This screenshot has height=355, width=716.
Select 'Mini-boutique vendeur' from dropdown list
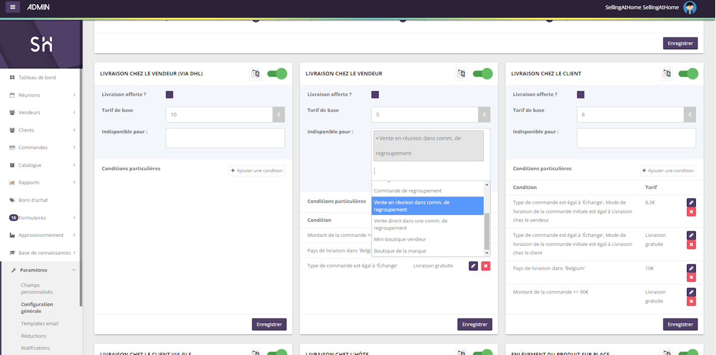399,239
